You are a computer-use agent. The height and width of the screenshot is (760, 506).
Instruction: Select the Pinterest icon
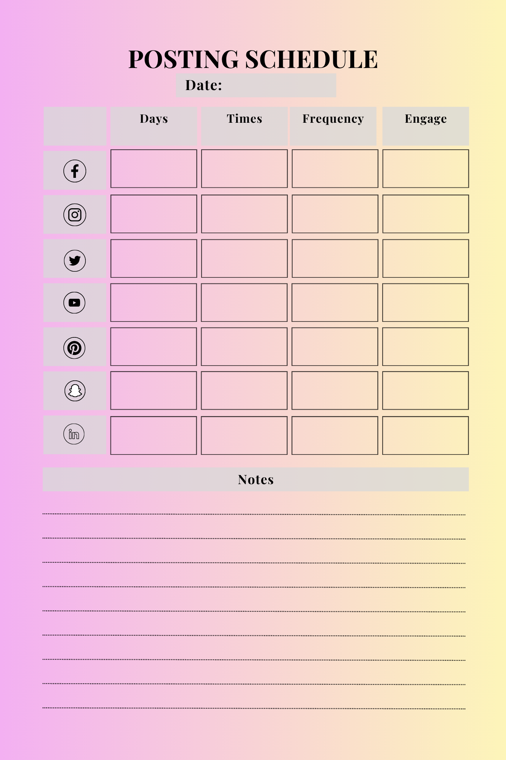pyautogui.click(x=74, y=348)
